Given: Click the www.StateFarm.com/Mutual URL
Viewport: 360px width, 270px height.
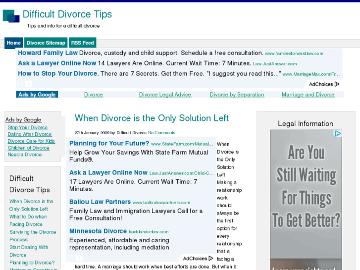Looking at the screenshot, I should (x=182, y=144).
